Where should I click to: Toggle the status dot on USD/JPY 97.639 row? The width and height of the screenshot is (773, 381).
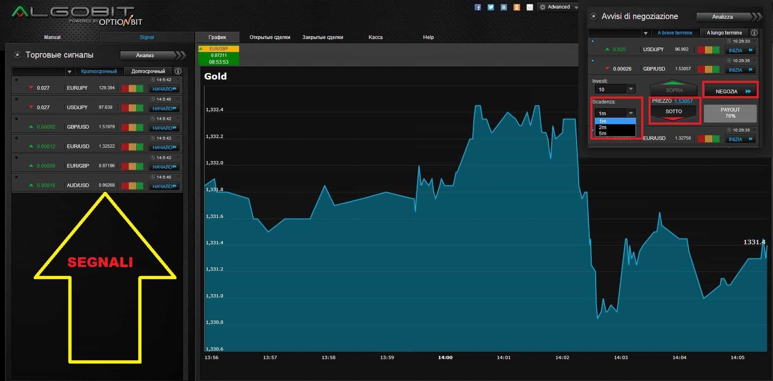(x=17, y=99)
